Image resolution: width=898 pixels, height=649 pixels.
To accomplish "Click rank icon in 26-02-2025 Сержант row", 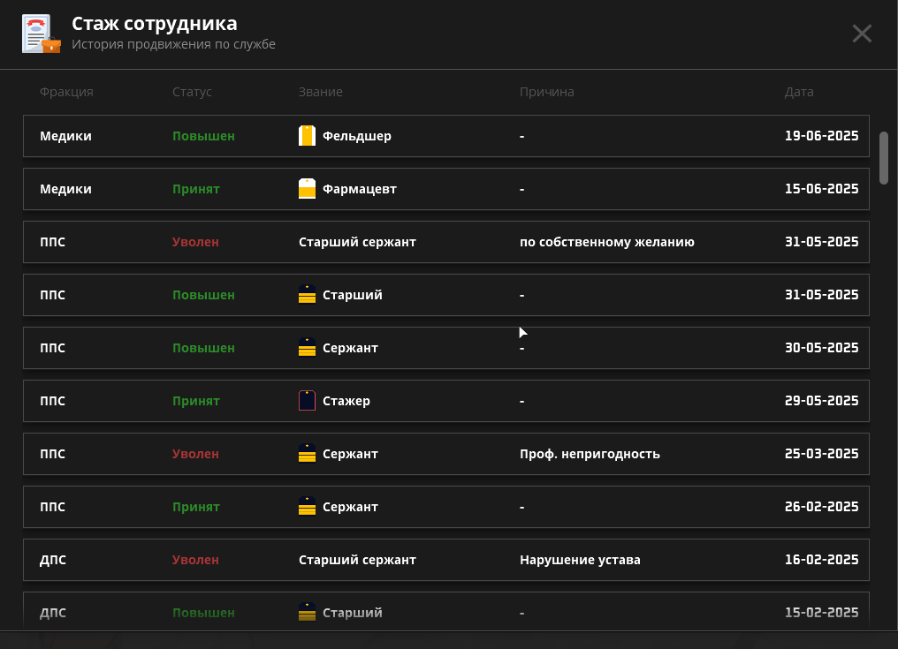I will click(x=307, y=507).
